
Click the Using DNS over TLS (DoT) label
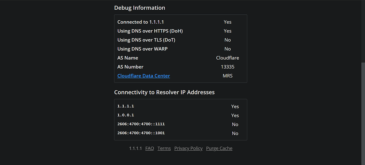(x=146, y=40)
